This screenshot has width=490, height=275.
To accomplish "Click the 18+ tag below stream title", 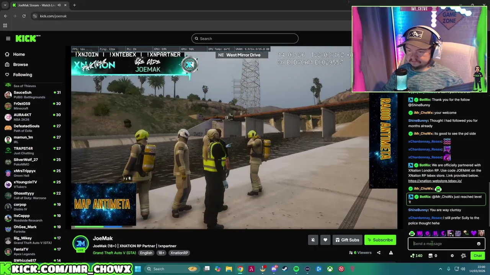I will [x=161, y=253].
